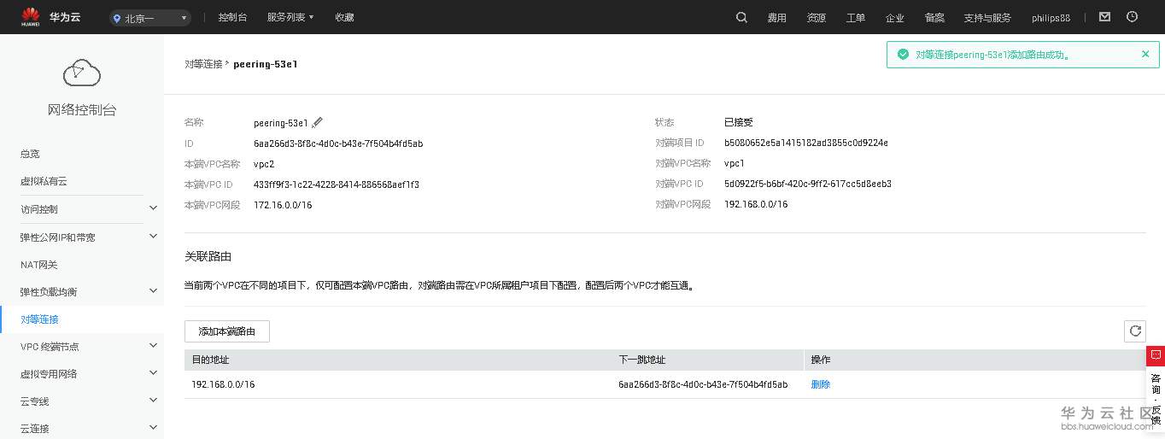1165x439 pixels.
Task: Click peer project ID b5080652 value
Action: pyautogui.click(x=806, y=143)
